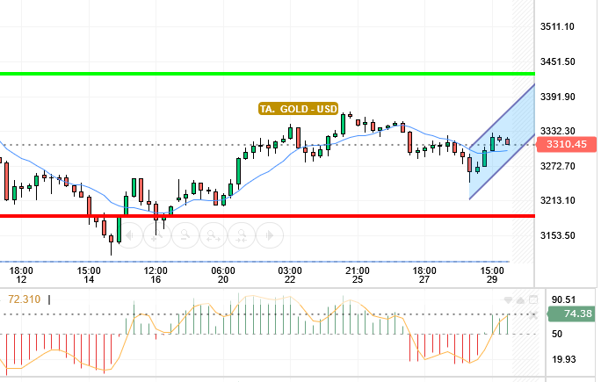Click the 3511.10 price axis label
This screenshot has width=601, height=382.
click(x=557, y=27)
